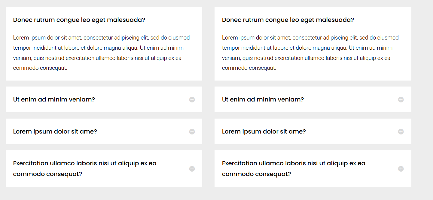Click 'commodo consequat?' heading line in right column
This screenshot has height=200, width=433.
tap(256, 174)
